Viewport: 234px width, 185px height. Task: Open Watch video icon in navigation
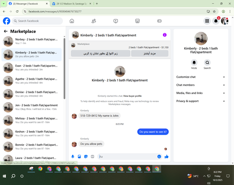pyautogui.click(x=116, y=21)
